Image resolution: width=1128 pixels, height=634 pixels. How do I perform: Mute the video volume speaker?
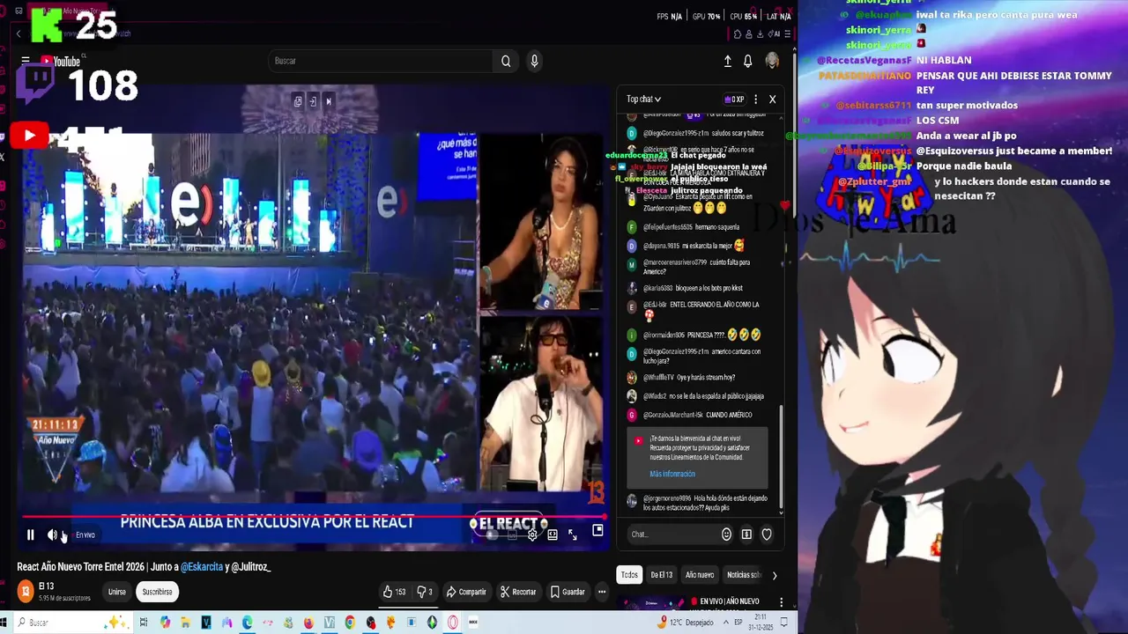click(x=52, y=534)
